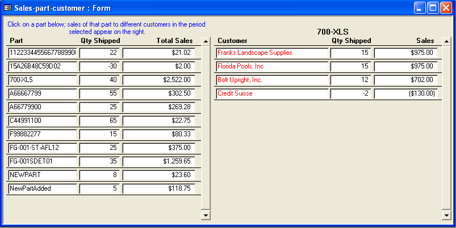Select the 700-XLS part field
The image size is (456, 228).
[43, 80]
